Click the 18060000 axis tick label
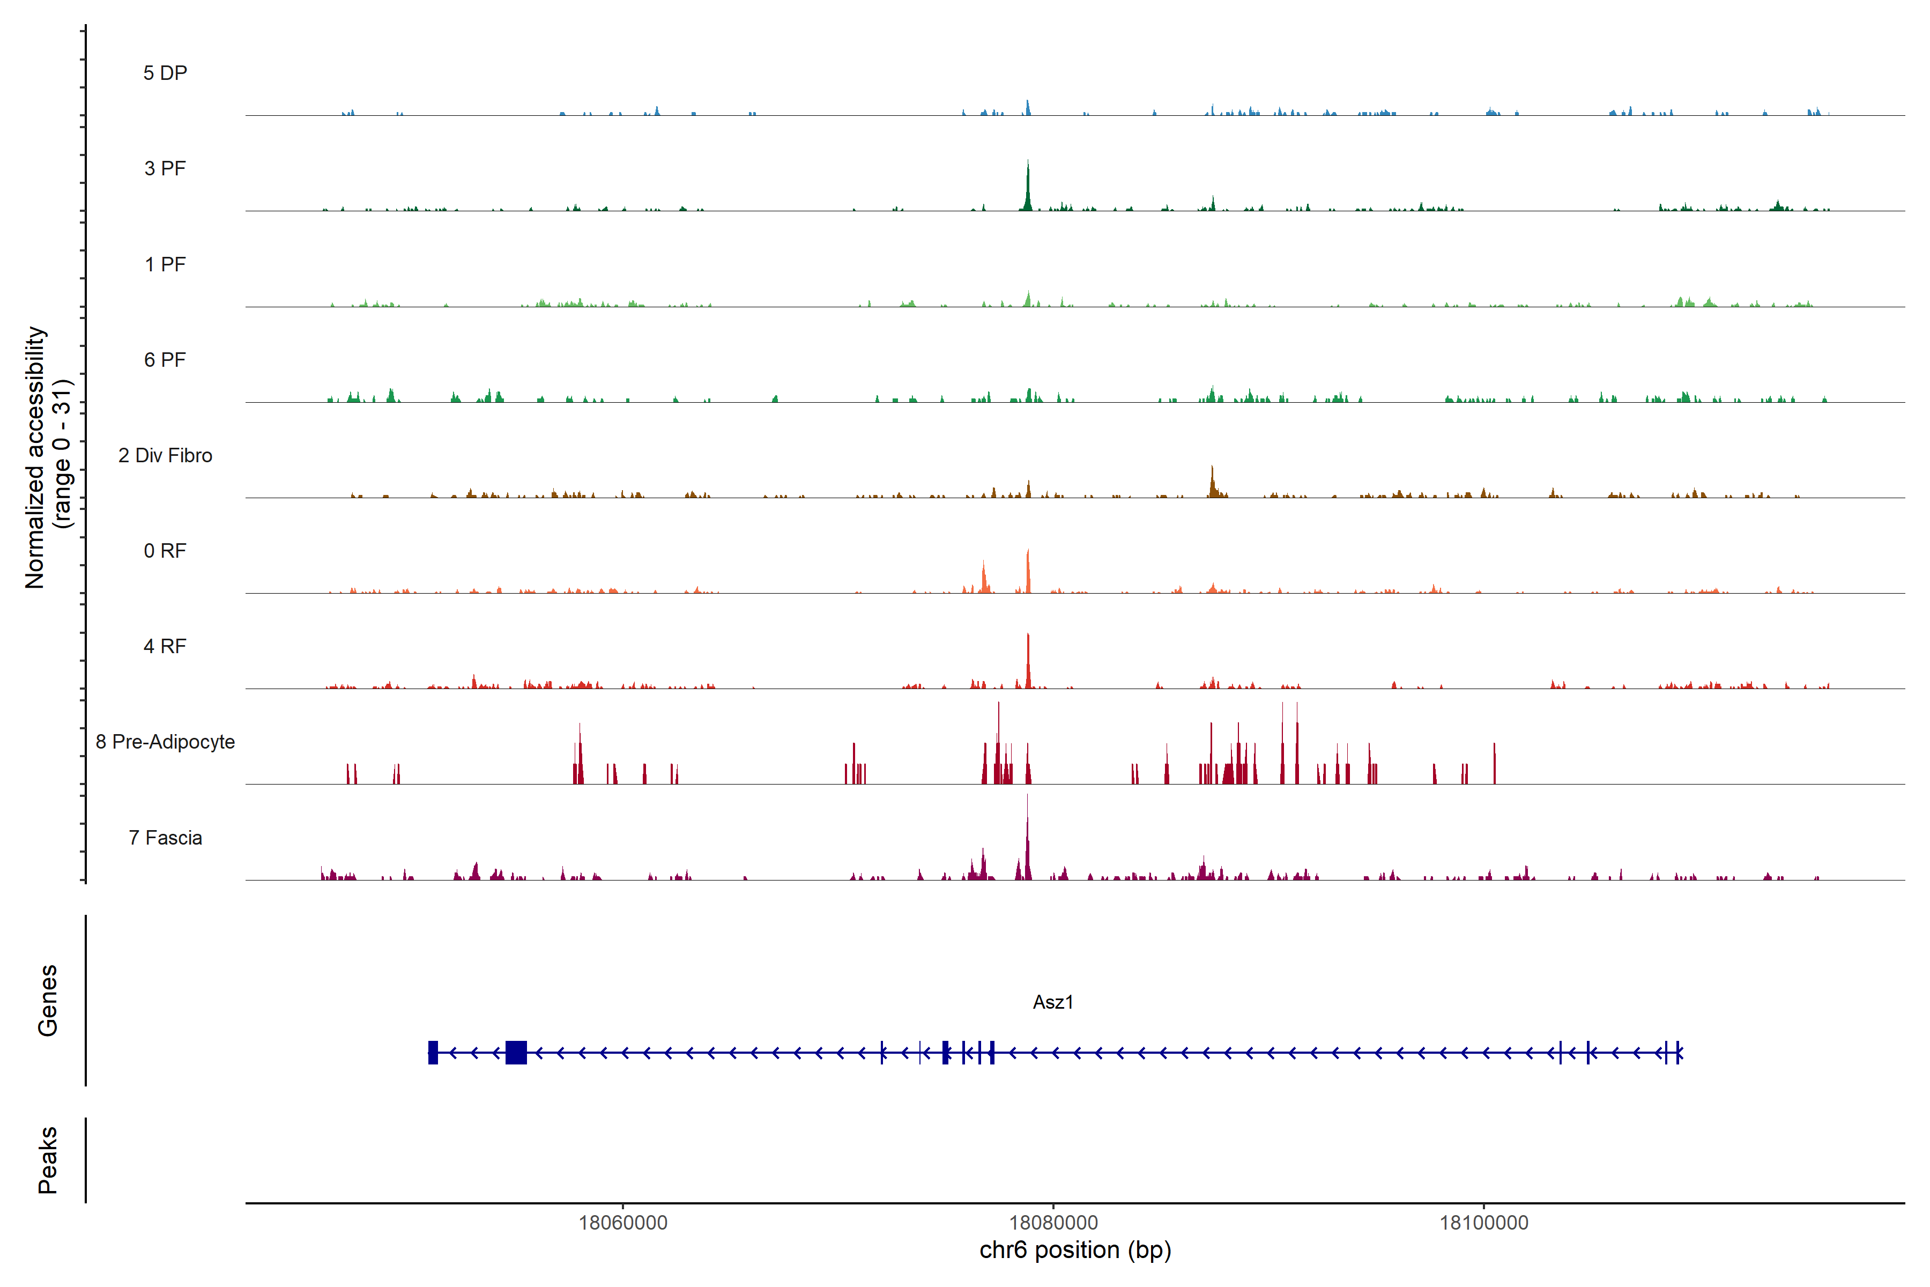 coord(623,1223)
